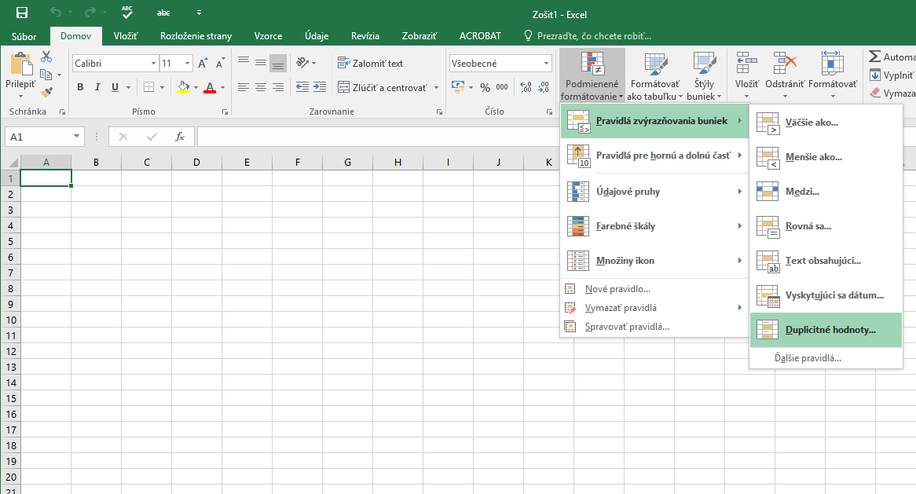Toggle Italic formatting
The image size is (916, 494).
coord(98,87)
